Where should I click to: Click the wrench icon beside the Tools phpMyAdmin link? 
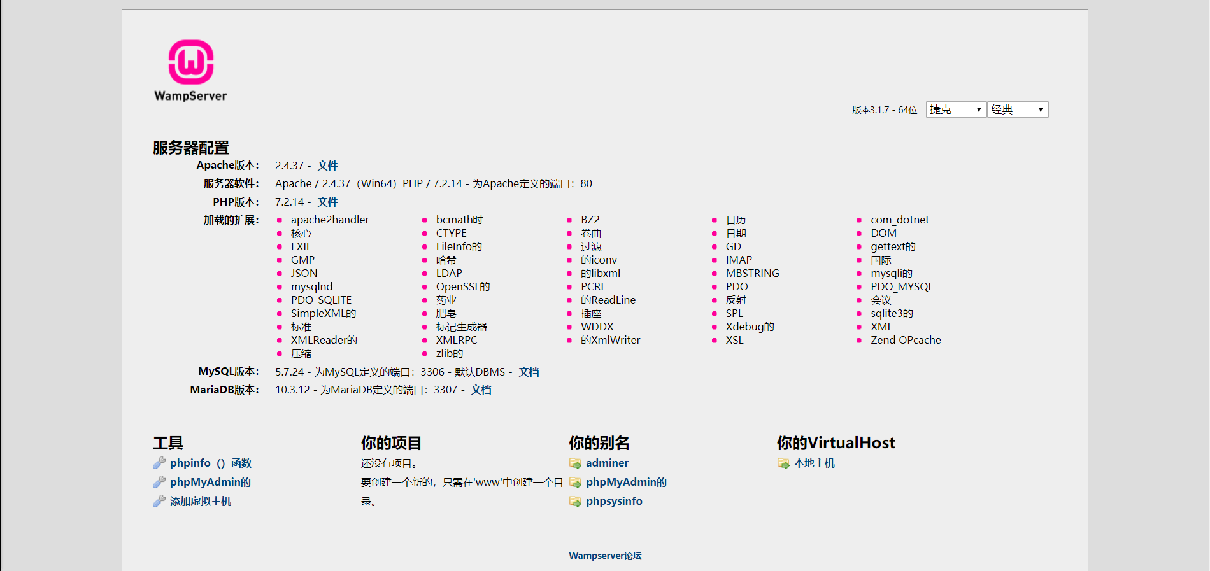(x=159, y=482)
